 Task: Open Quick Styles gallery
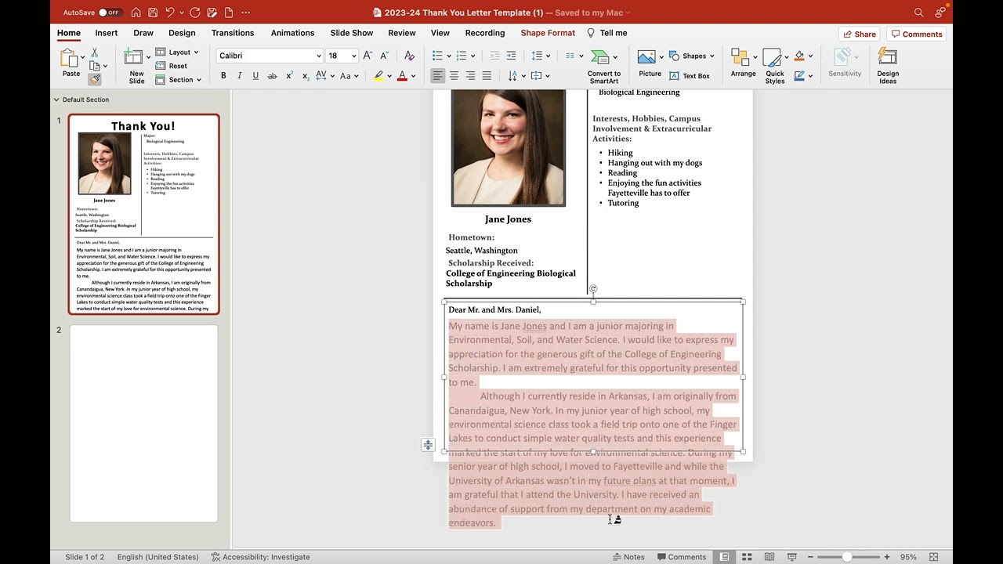click(x=774, y=66)
